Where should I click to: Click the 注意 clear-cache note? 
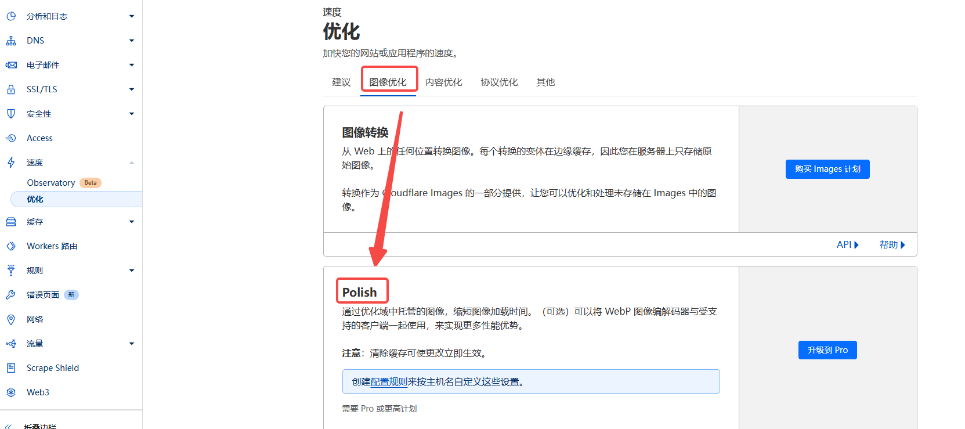click(416, 353)
